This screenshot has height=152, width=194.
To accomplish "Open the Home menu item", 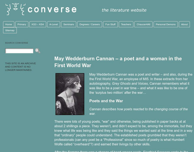I will (9, 24).
